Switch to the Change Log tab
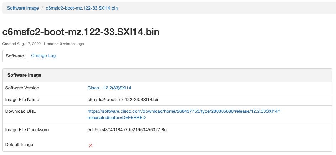 click(x=43, y=56)
